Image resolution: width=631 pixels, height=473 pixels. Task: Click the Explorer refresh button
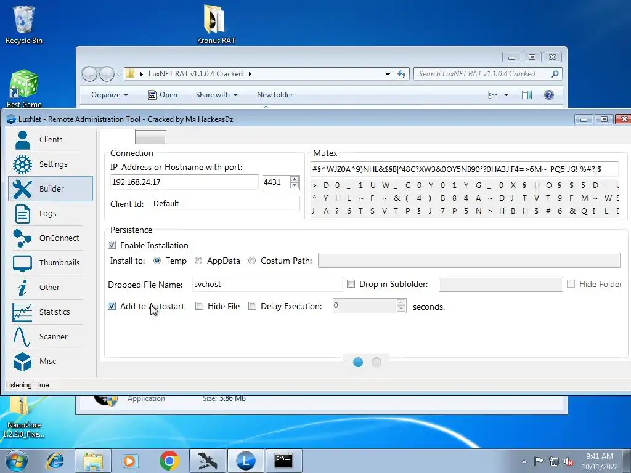click(402, 74)
